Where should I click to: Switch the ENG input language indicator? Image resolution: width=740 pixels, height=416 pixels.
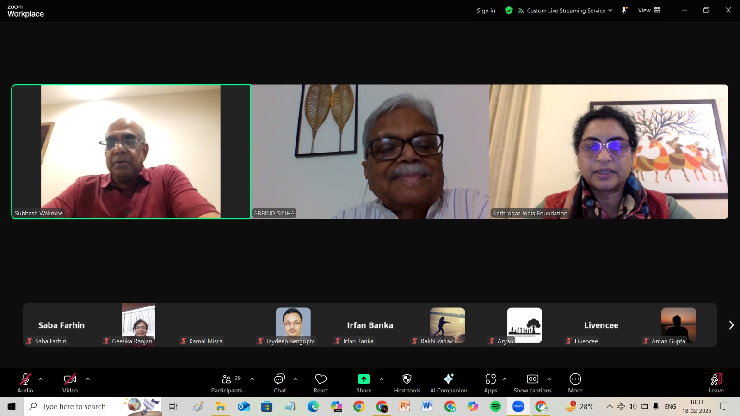click(x=670, y=406)
